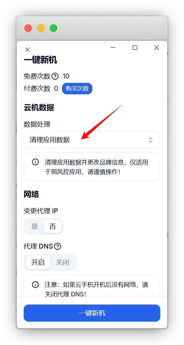Click the green macOS zoom button
Image resolution: width=184 pixels, height=345 pixels.
pyautogui.click(x=53, y=28)
